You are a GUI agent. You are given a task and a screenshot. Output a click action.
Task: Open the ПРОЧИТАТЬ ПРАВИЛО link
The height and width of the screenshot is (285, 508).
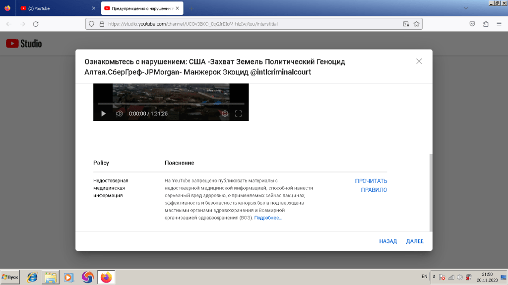(371, 185)
